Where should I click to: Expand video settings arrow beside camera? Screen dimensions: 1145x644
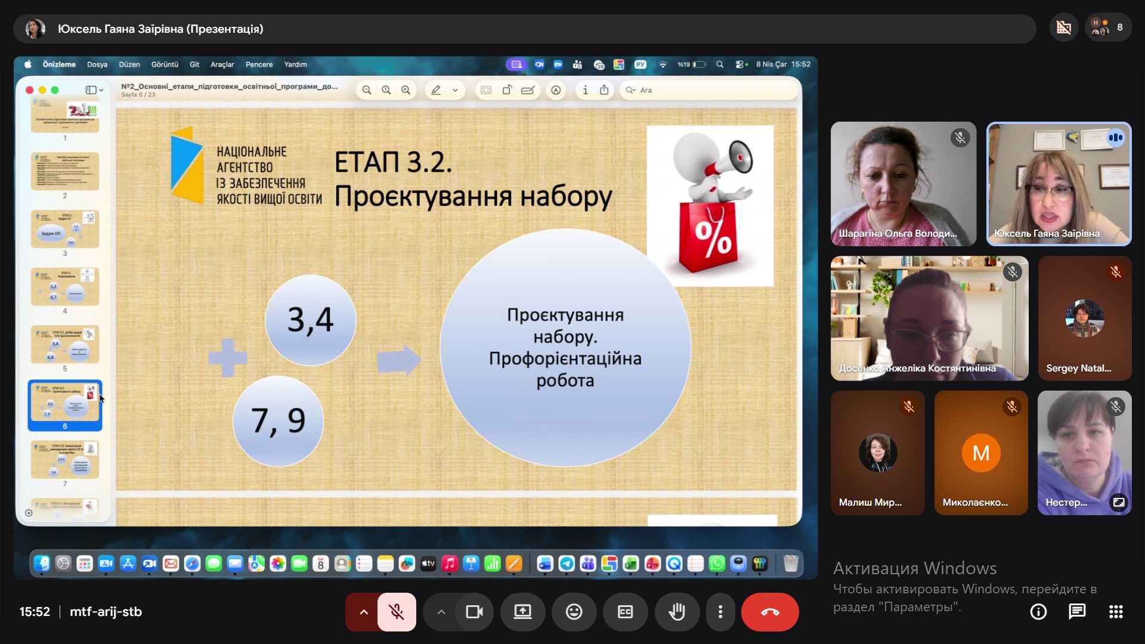(441, 612)
